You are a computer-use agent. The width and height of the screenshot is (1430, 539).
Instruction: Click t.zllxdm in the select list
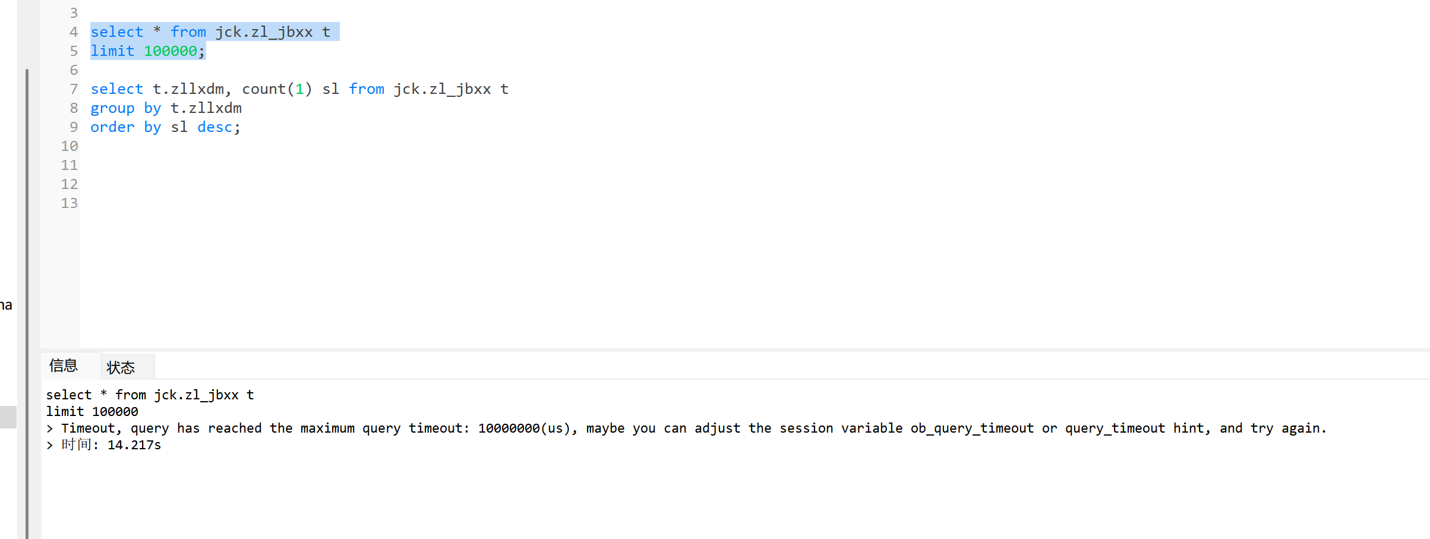[x=188, y=89]
